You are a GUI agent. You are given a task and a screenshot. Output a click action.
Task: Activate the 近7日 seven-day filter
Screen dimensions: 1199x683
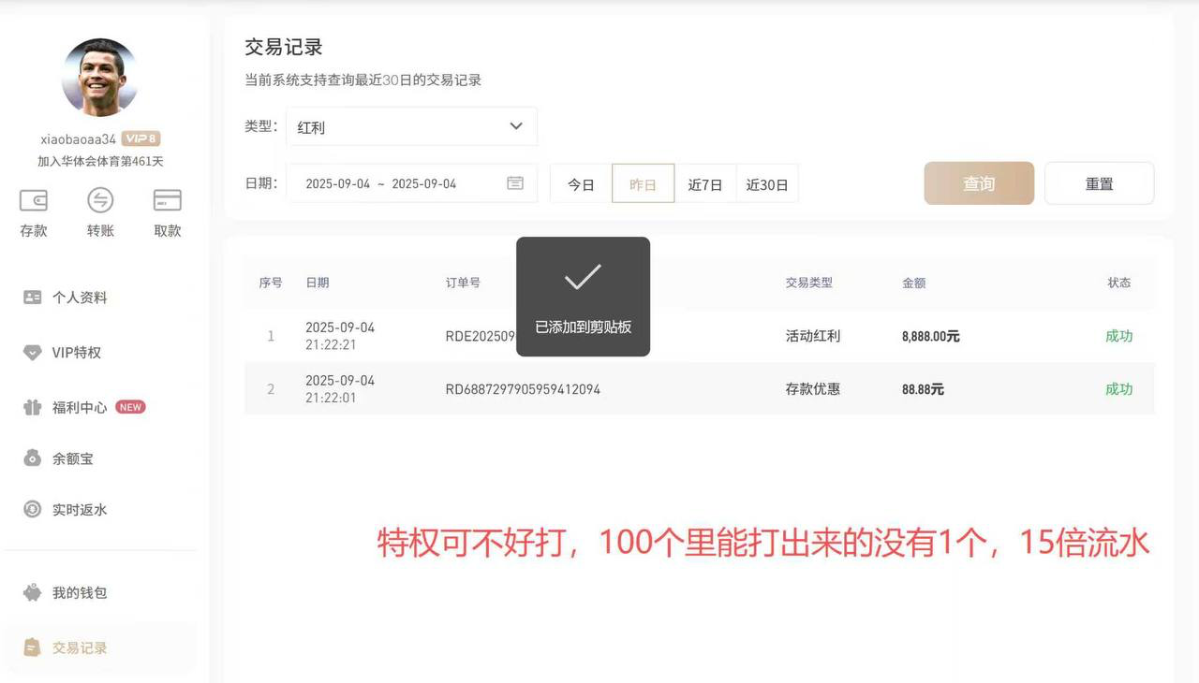point(705,184)
